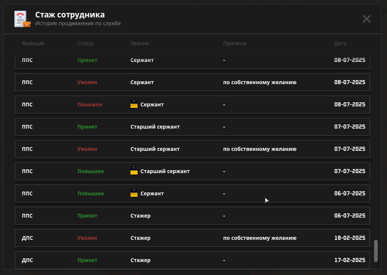Click the Стаж сотрудника title text
This screenshot has height=275, width=387.
pyautogui.click(x=70, y=15)
